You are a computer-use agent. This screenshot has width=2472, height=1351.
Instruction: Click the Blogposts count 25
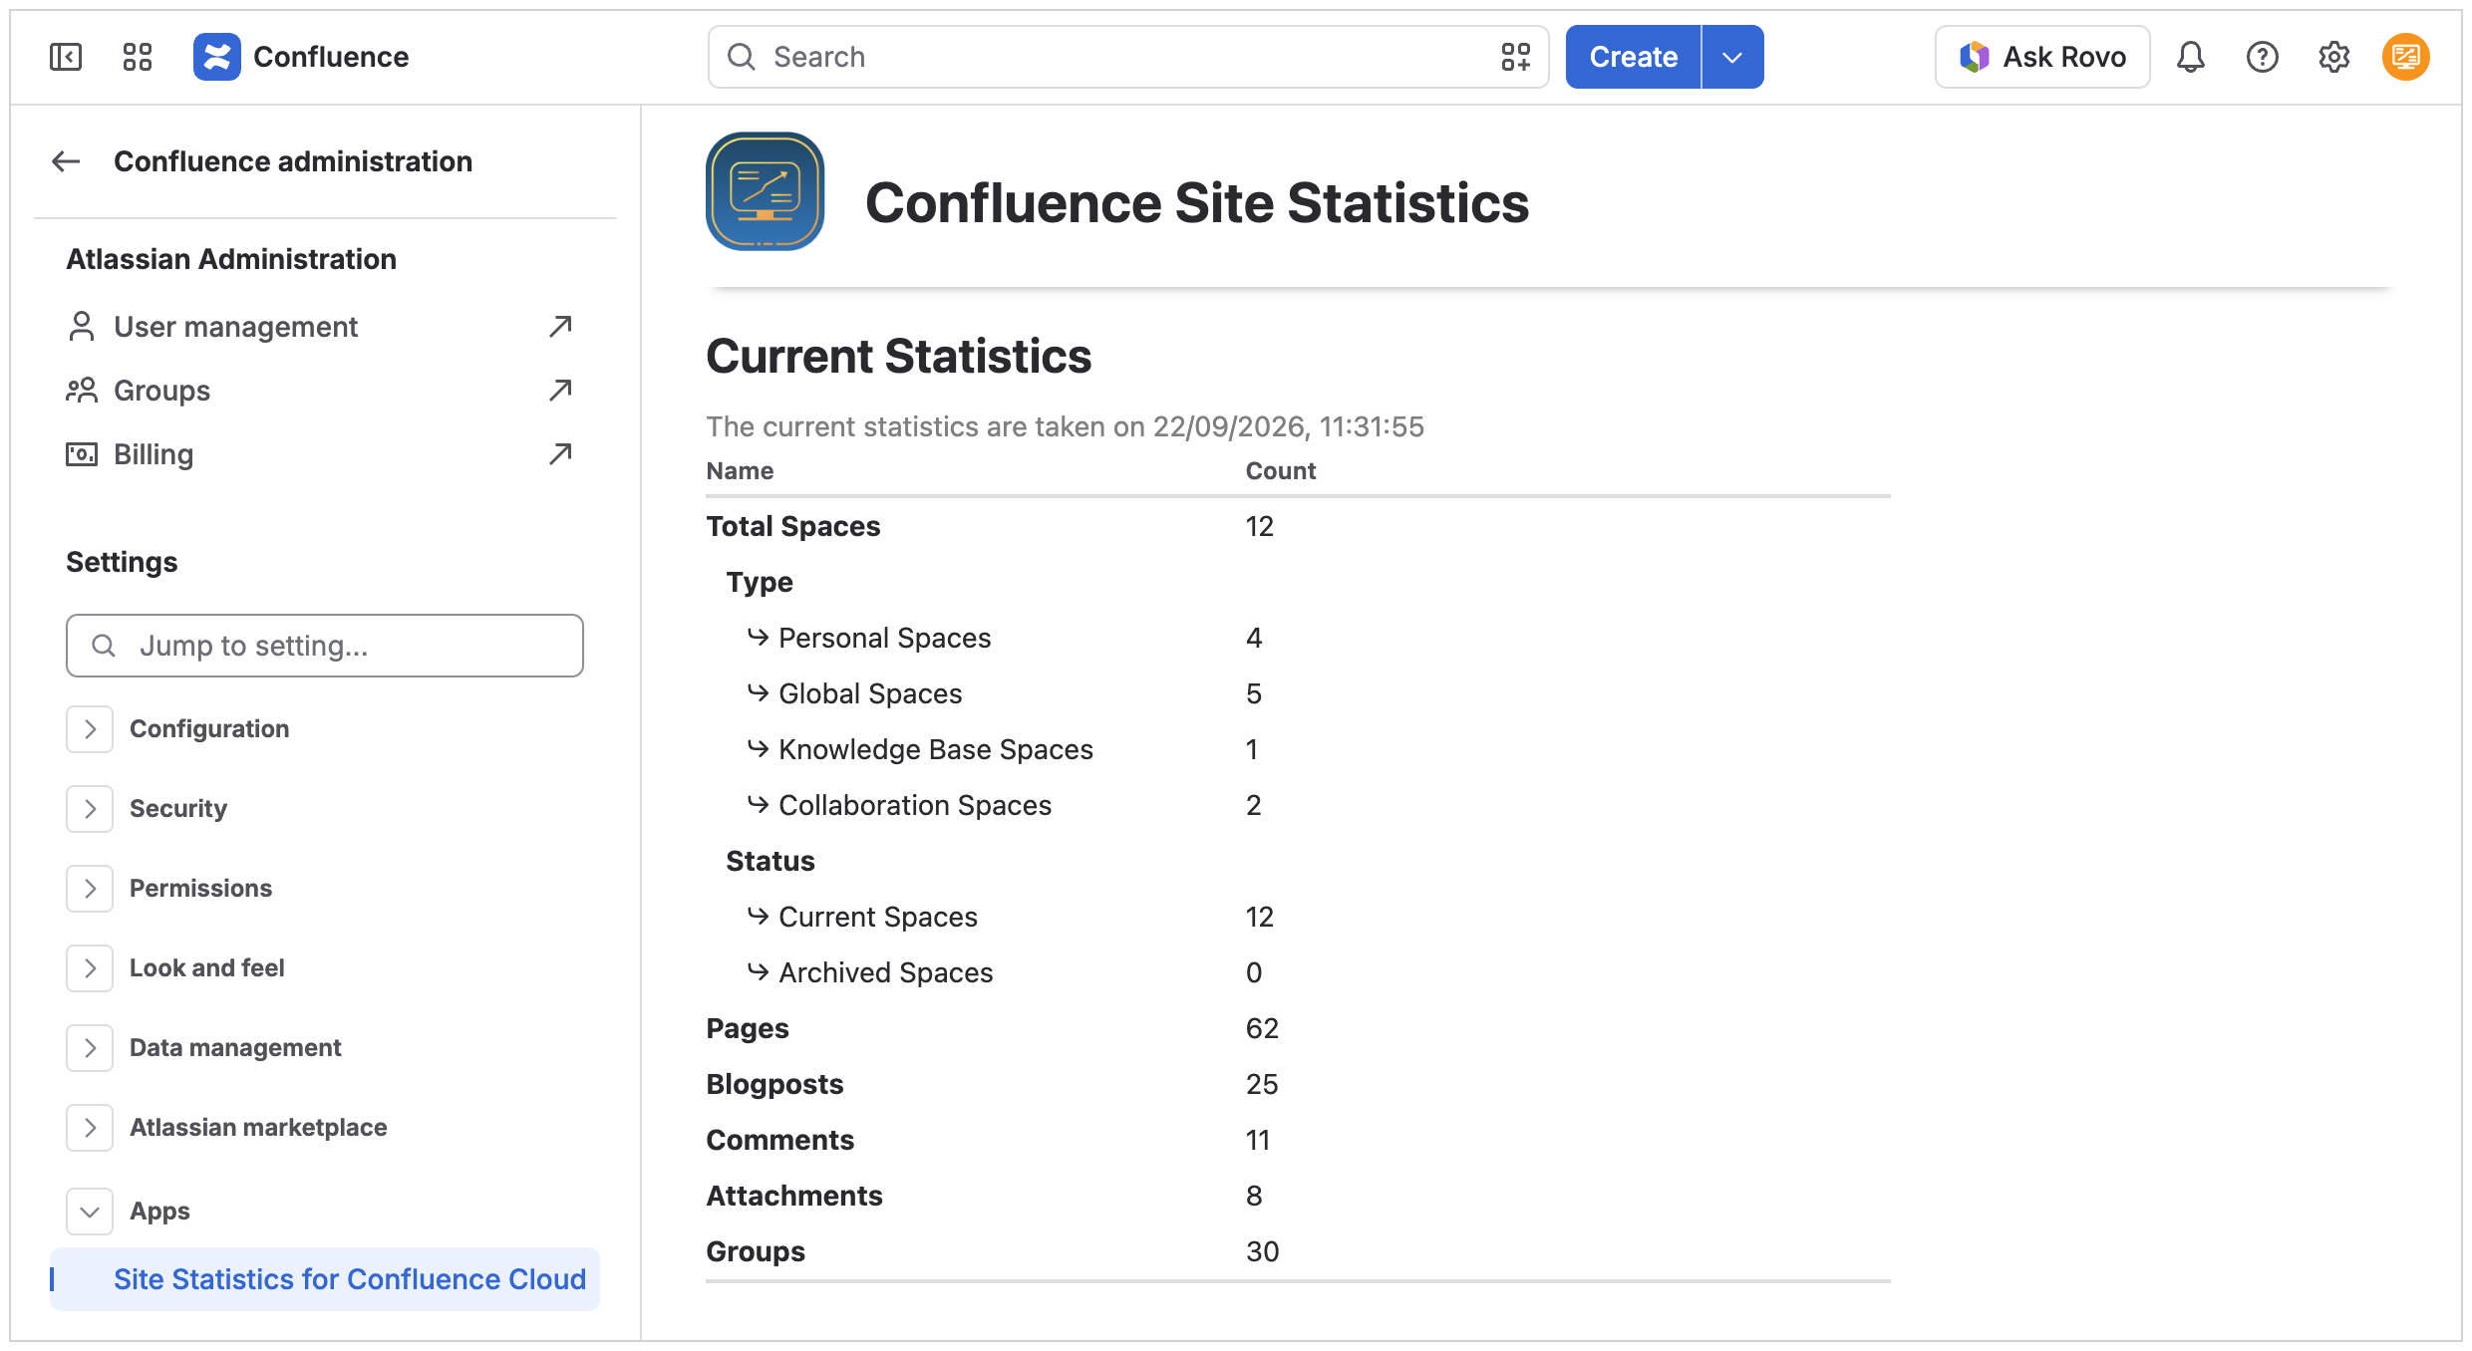tap(1262, 1084)
